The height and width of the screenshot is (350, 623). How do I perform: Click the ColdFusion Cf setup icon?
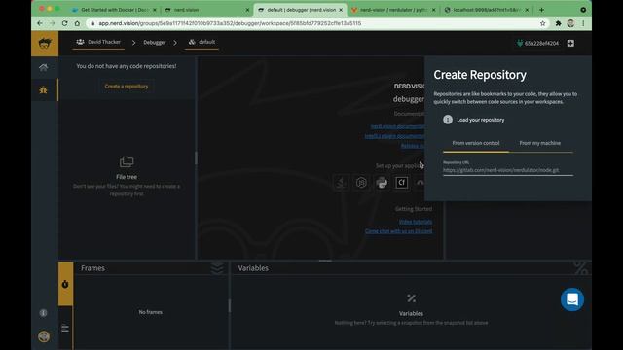click(x=402, y=183)
